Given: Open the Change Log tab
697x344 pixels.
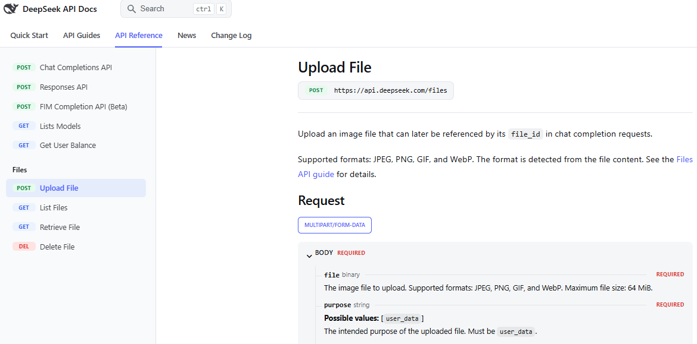Looking at the screenshot, I should 231,36.
